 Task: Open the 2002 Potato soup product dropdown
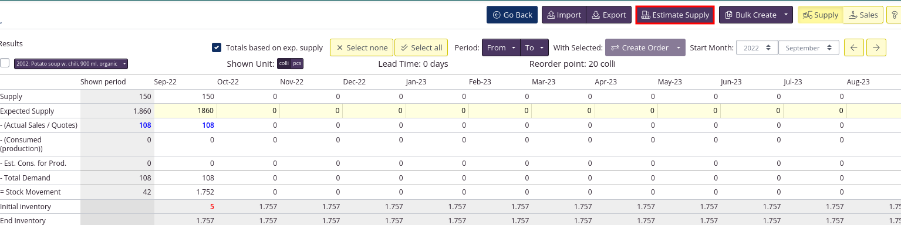coord(71,63)
